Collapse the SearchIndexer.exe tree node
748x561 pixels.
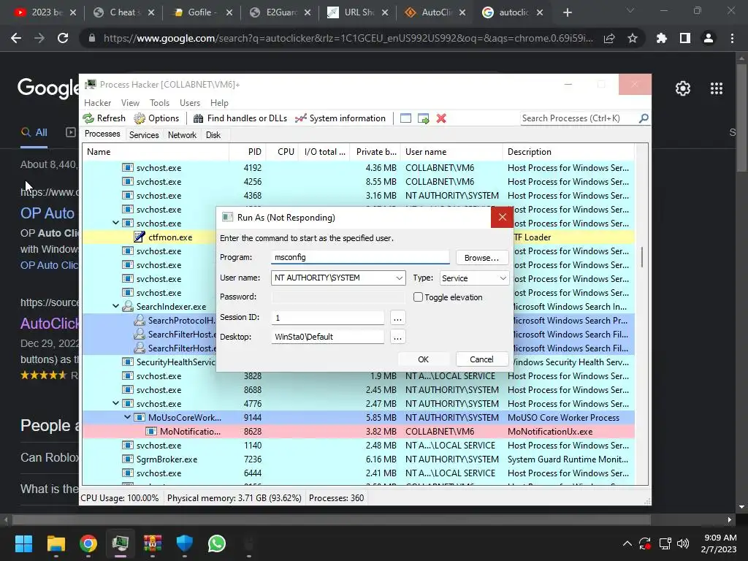[x=115, y=306]
